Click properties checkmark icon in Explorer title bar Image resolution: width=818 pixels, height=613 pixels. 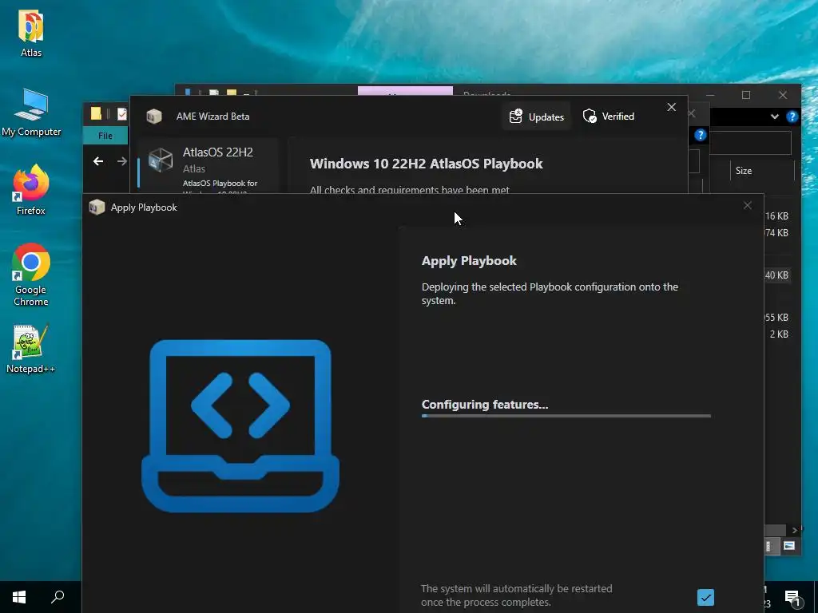(x=122, y=113)
